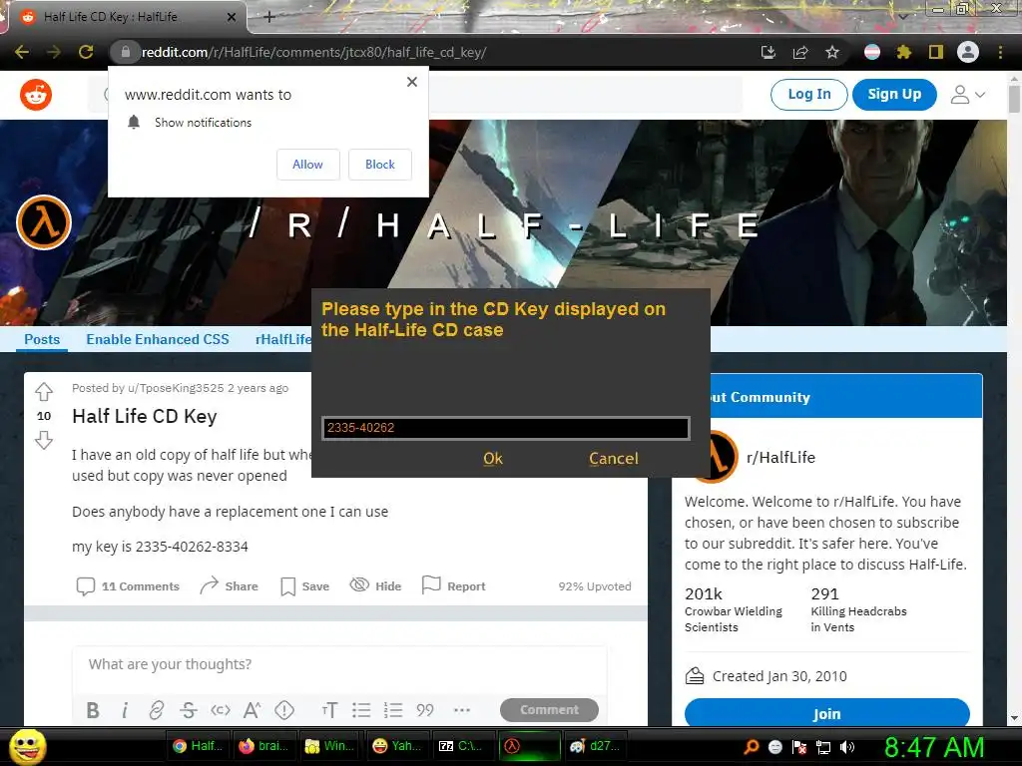Share the post

[229, 586]
